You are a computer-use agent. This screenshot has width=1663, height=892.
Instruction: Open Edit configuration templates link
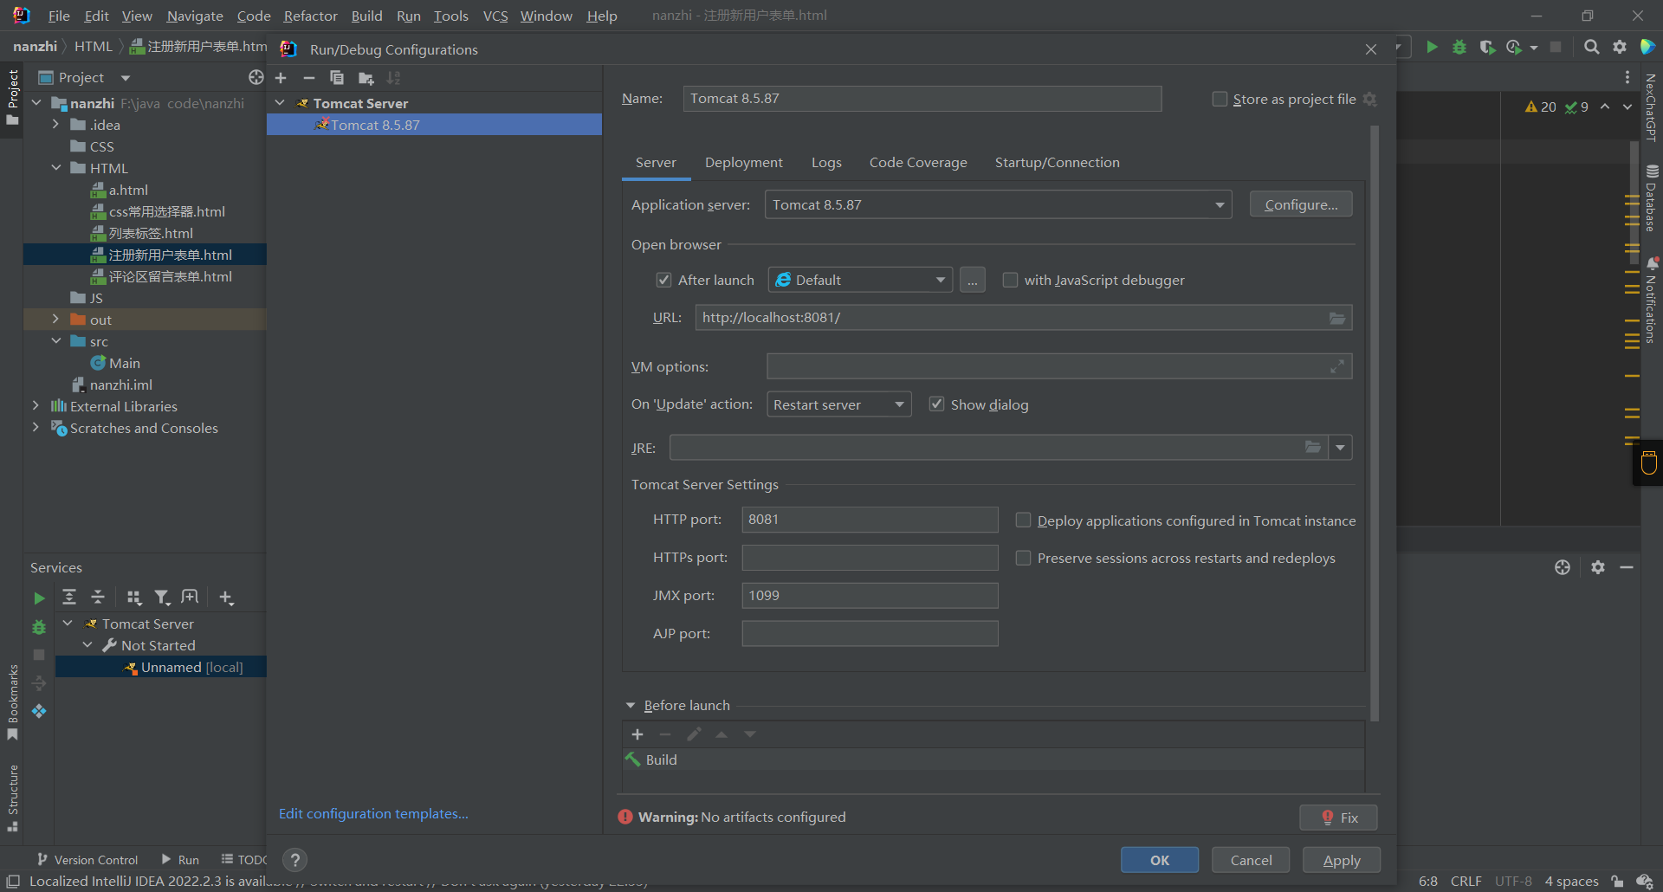[373, 814]
